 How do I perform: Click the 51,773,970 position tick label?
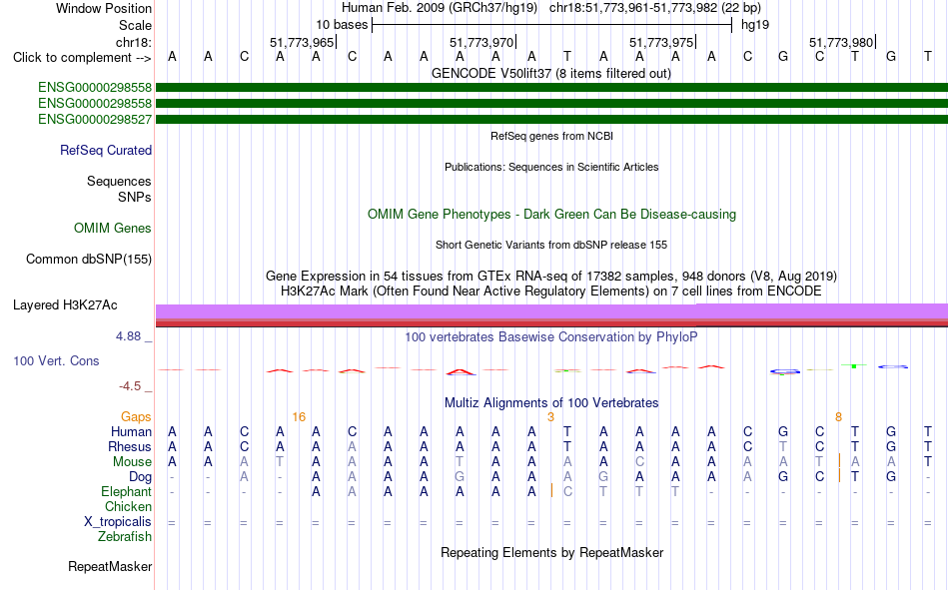point(481,42)
